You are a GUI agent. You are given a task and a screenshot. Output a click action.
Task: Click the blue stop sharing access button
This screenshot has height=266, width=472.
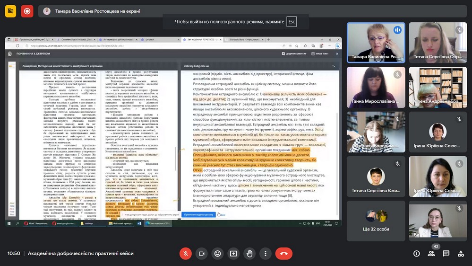coord(198,214)
